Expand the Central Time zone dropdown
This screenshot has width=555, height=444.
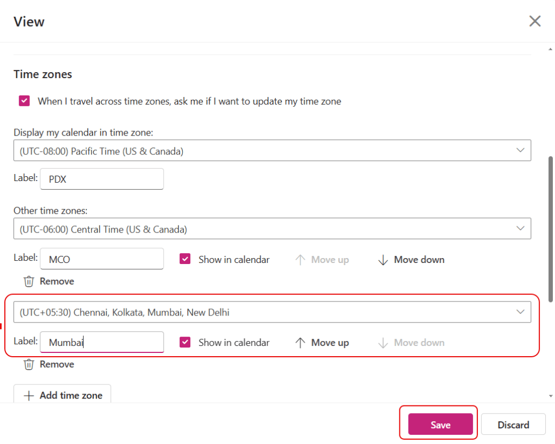(272, 229)
